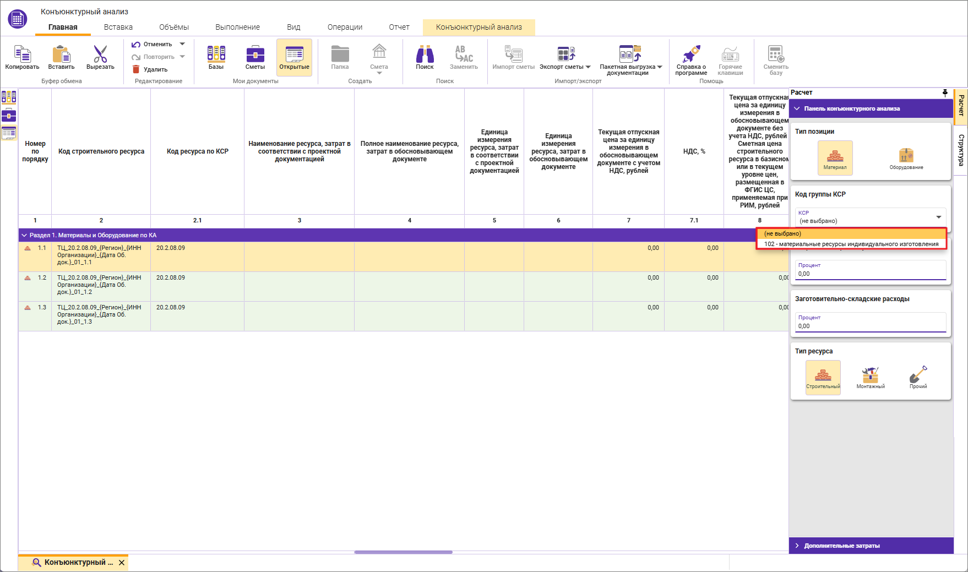This screenshot has height=572, width=968.
Task: Open the Экспорт сметы dropdown arrow
Action: (588, 67)
